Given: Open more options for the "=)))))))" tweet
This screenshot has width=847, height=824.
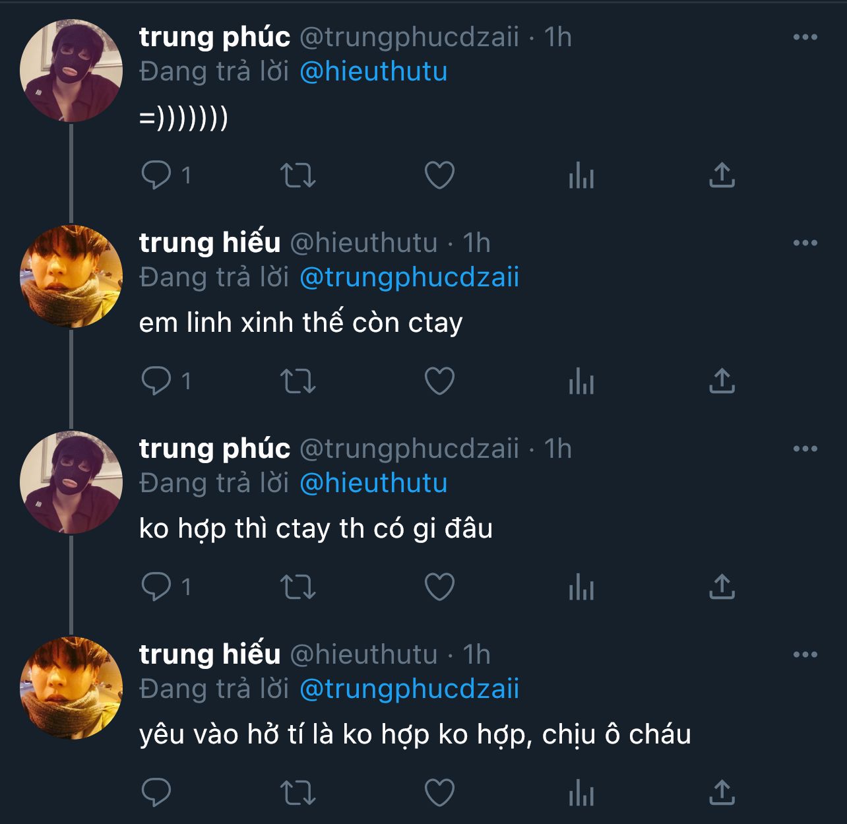Looking at the screenshot, I should pos(805,37).
